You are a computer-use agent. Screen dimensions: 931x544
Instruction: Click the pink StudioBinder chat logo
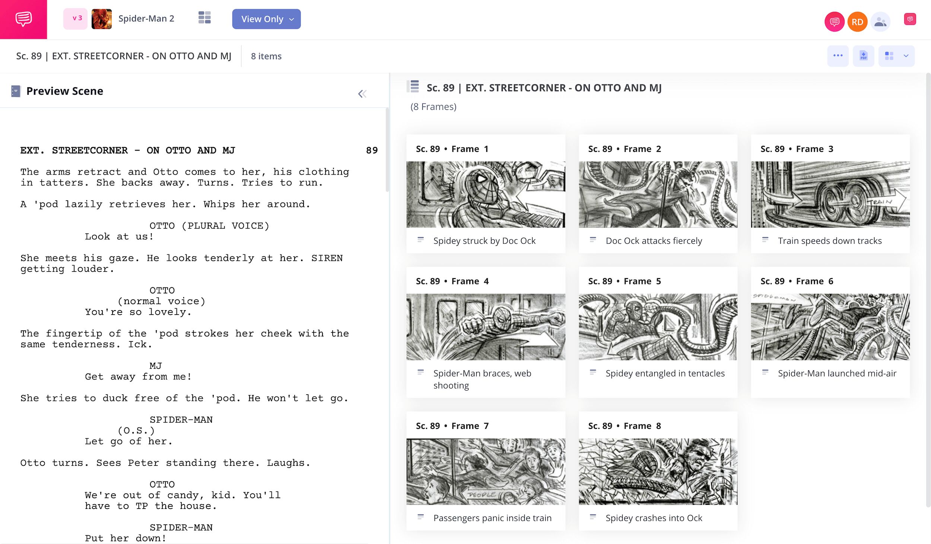(23, 19)
